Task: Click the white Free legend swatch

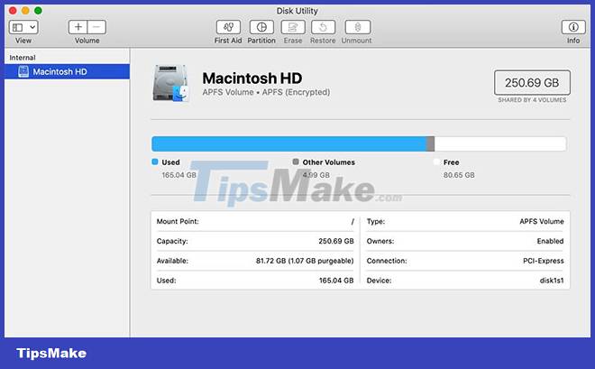Action: point(436,162)
